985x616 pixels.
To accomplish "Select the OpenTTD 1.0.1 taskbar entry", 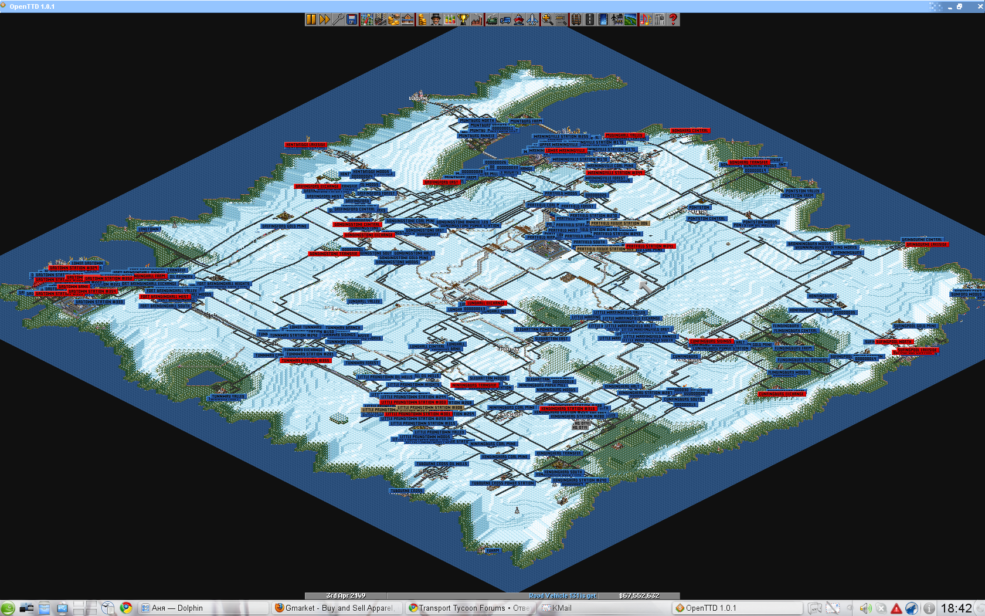I will click(x=738, y=608).
